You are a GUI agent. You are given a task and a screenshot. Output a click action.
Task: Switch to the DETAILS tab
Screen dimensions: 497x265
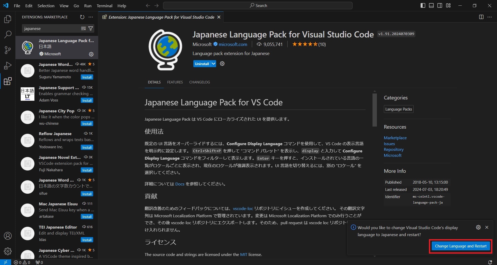tap(154, 82)
